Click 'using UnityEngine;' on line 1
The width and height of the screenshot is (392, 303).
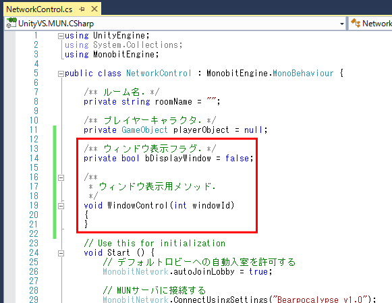coord(107,36)
